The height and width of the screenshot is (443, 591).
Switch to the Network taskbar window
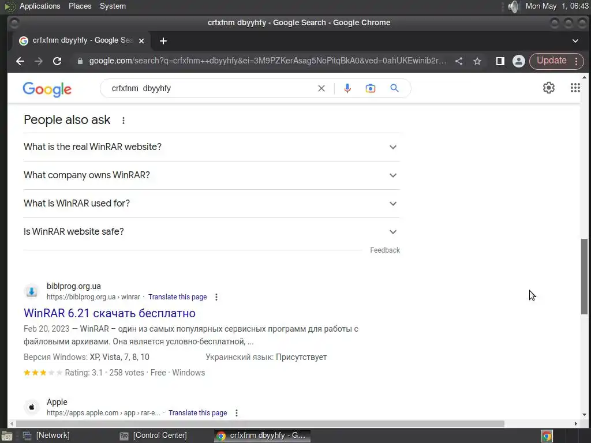(x=46, y=436)
